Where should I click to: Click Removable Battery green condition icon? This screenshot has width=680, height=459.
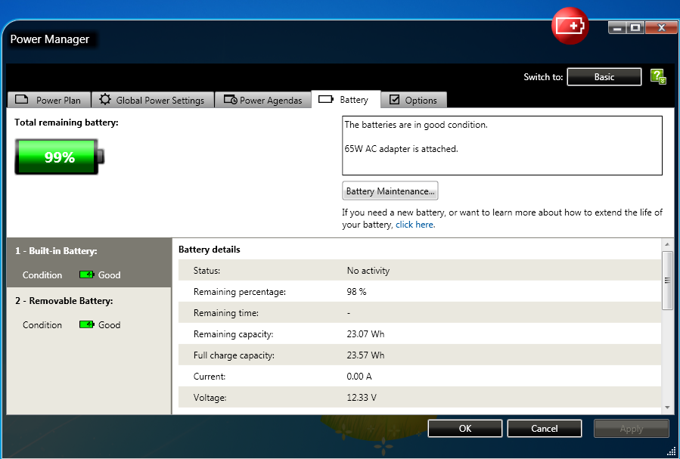87,324
